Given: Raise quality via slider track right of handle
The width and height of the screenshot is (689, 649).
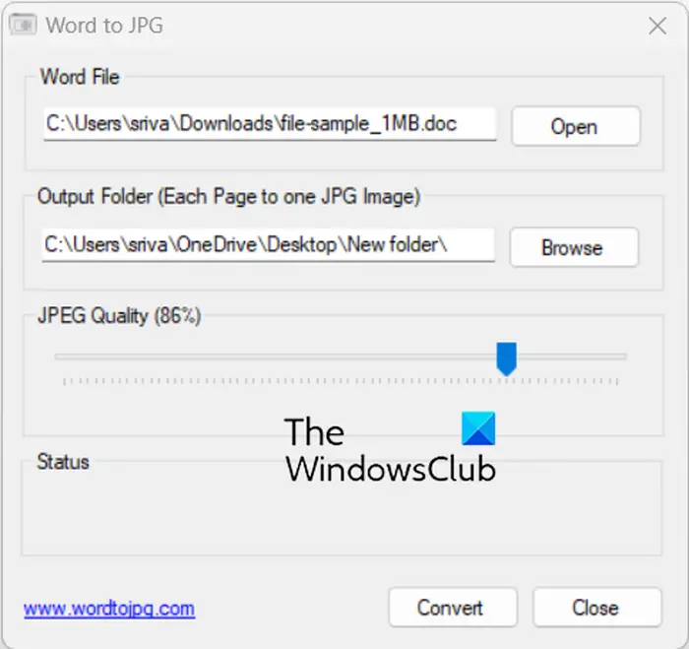Looking at the screenshot, I should click(571, 357).
